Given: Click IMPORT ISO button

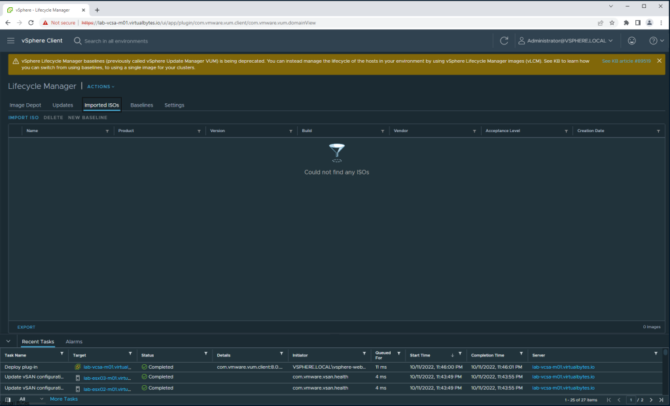Looking at the screenshot, I should [x=24, y=118].
